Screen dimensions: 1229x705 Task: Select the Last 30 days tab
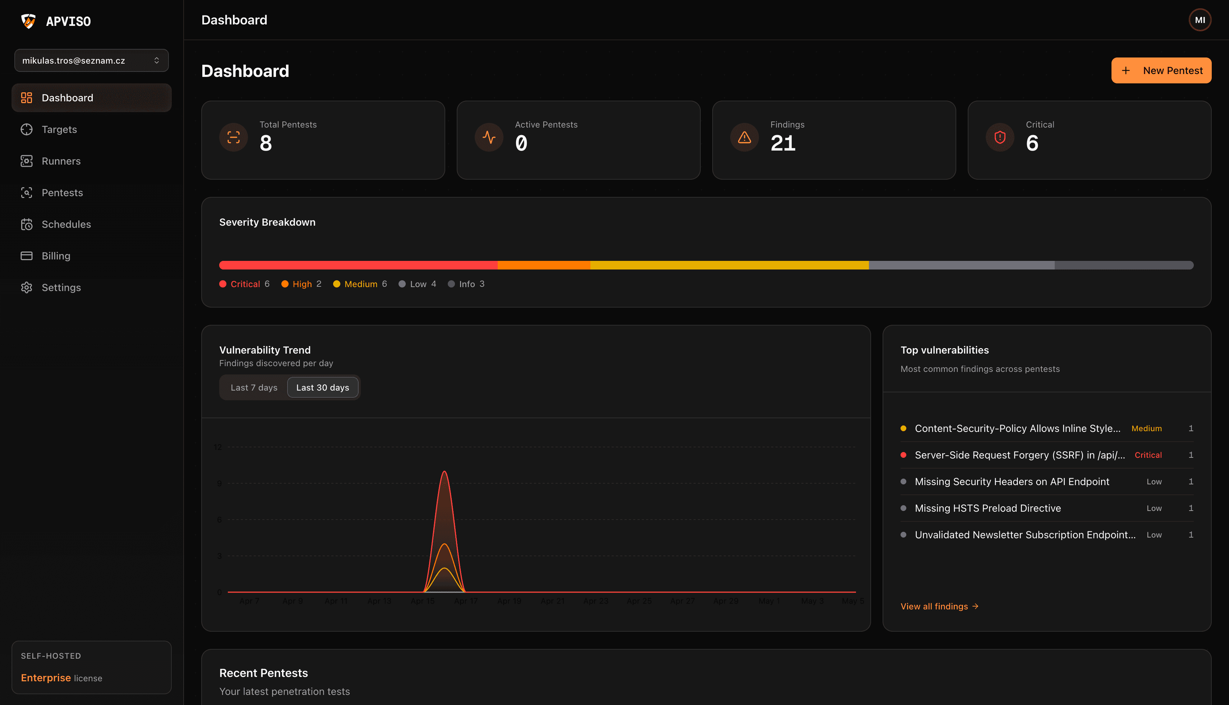click(x=322, y=387)
